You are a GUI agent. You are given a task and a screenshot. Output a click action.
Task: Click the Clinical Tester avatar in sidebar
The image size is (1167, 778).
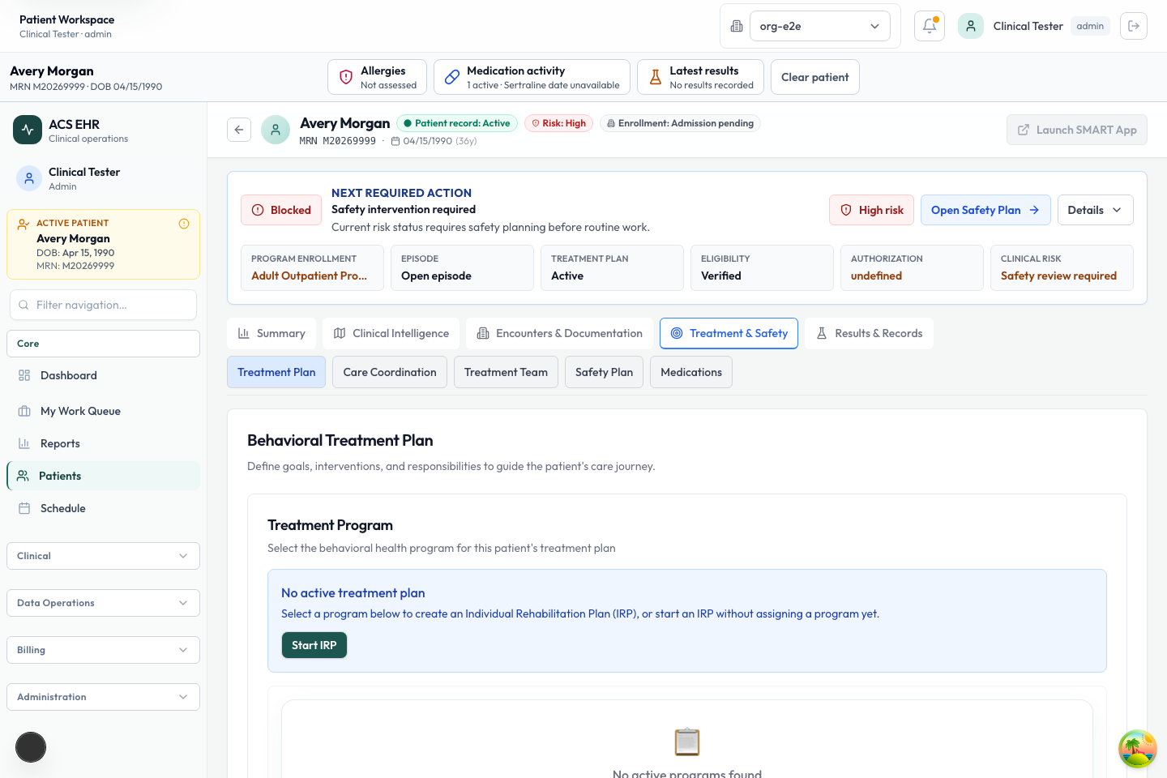tap(29, 178)
